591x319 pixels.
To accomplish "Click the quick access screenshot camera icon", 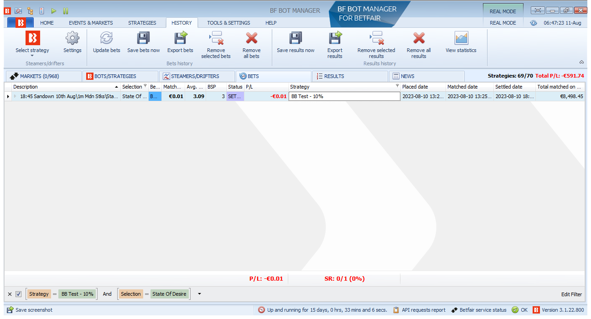I will coord(18,10).
